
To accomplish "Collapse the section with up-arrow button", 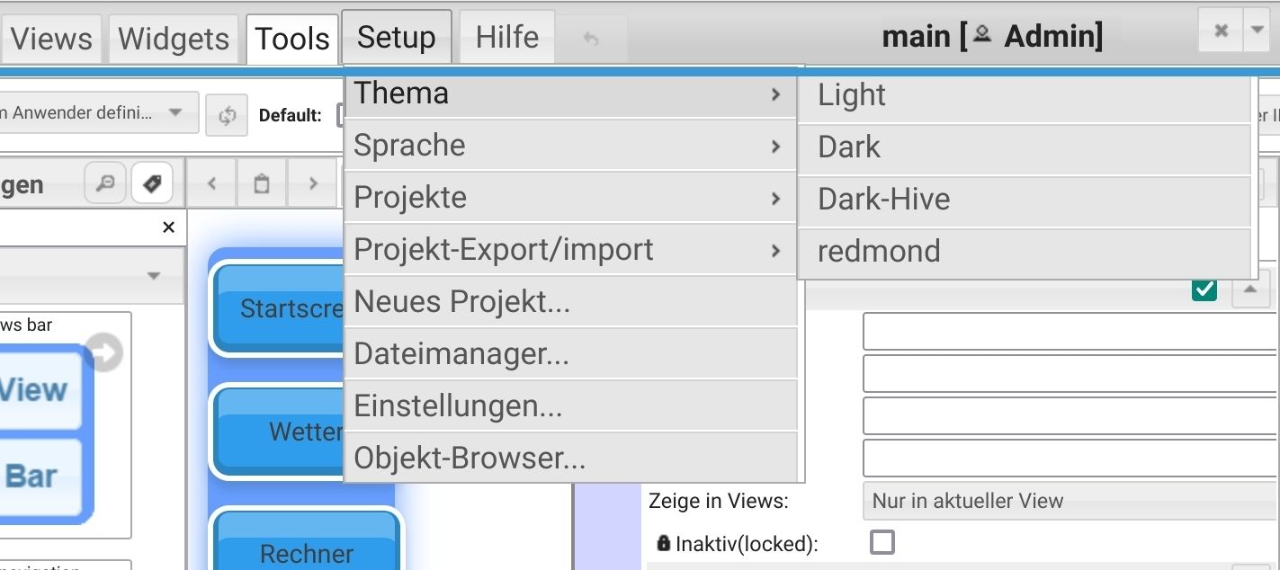I will [x=1249, y=289].
